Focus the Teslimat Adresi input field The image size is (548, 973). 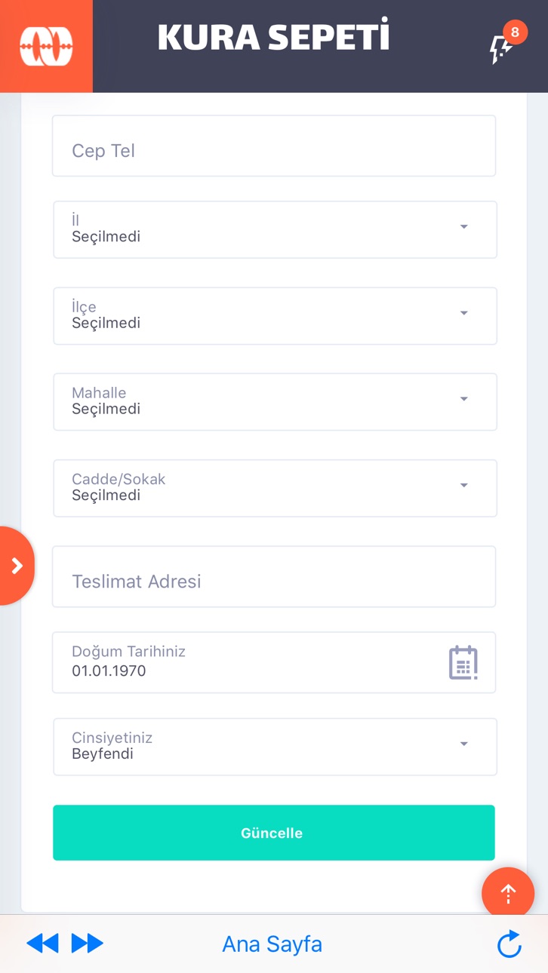[274, 576]
